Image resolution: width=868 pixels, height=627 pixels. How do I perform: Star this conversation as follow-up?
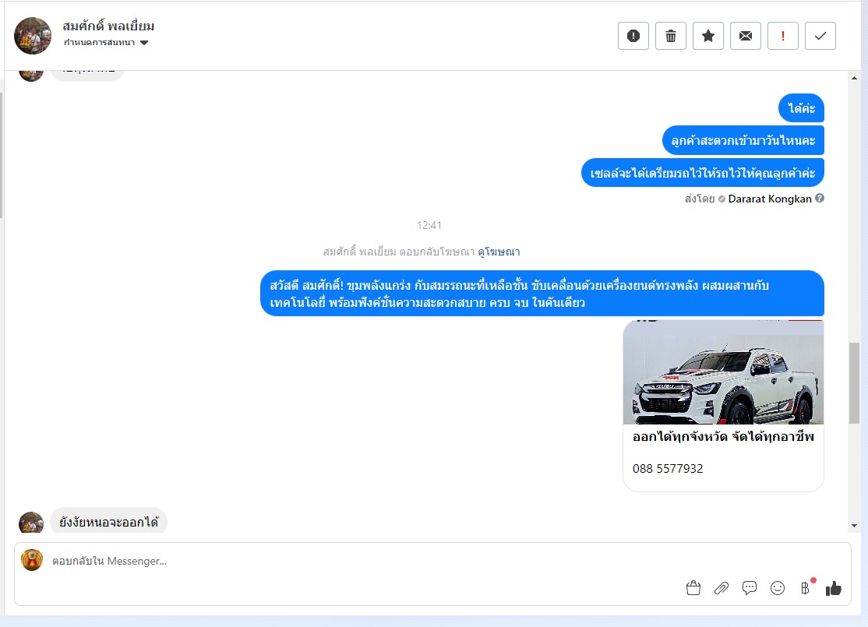pos(708,36)
